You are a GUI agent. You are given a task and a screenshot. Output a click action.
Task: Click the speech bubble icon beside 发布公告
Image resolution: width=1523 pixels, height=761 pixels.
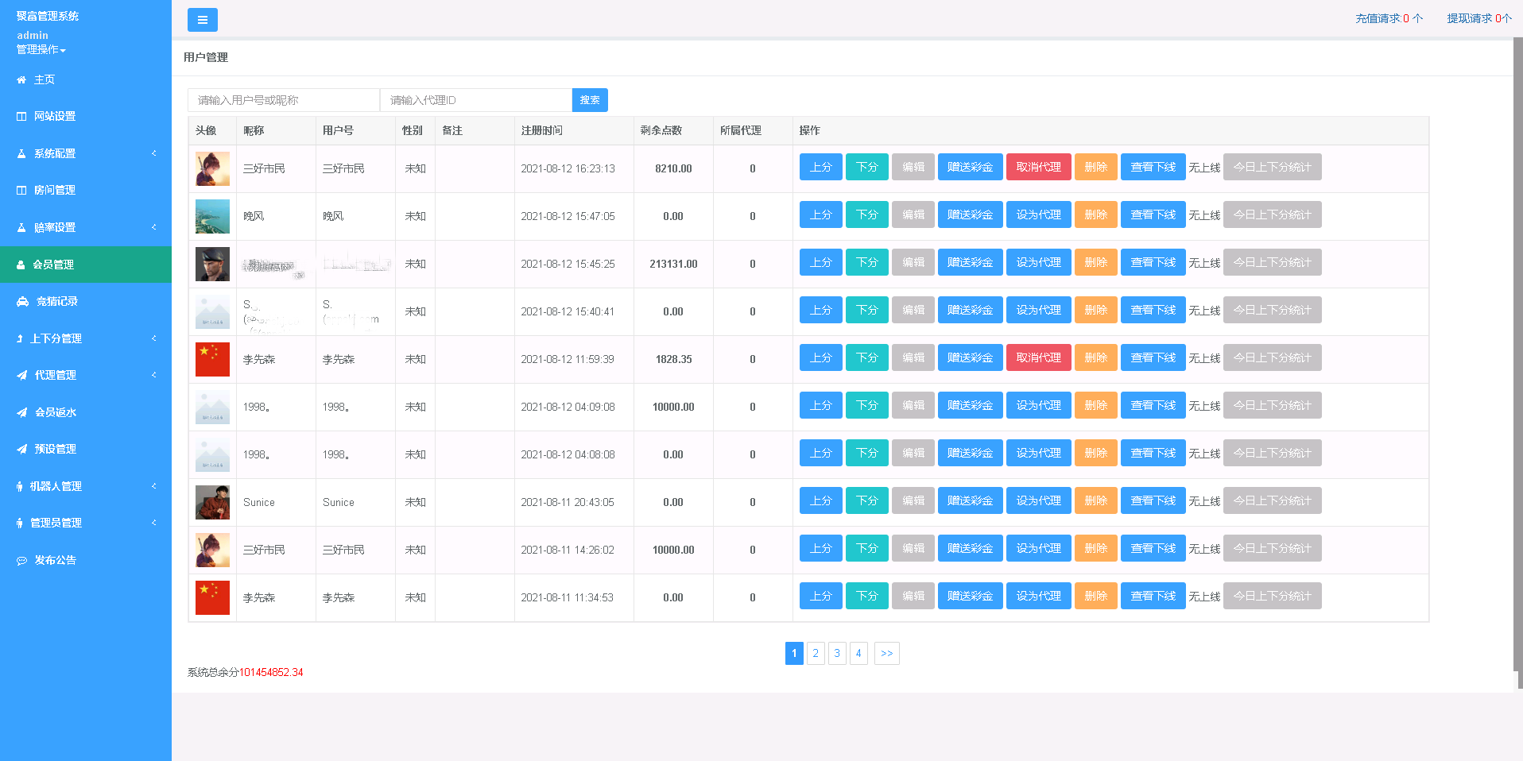21,561
